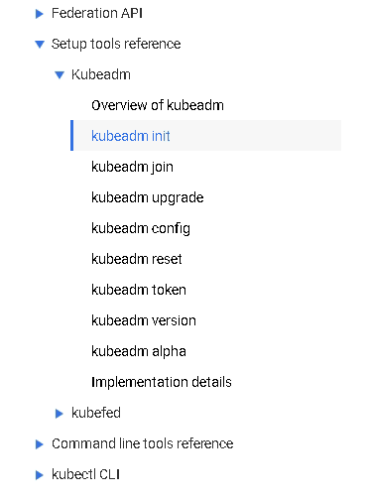The height and width of the screenshot is (498, 368).
Task: Open the kubeadm config page
Action: (x=141, y=228)
